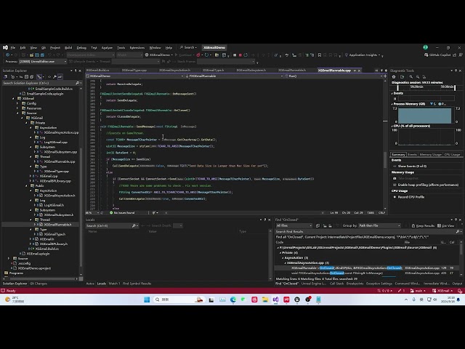Switch to XGEmailType.cpp tab
Image resolution: width=465 pixels, height=349 pixels.
coord(134,71)
